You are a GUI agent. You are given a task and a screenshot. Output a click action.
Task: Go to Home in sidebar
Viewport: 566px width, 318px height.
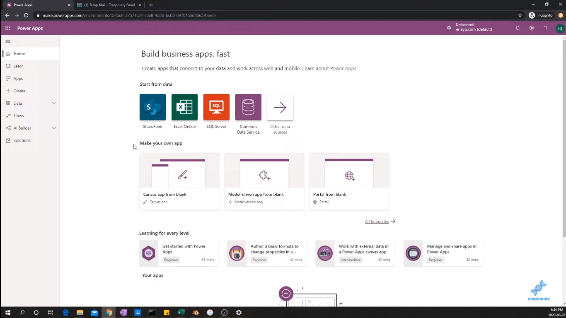click(30, 53)
